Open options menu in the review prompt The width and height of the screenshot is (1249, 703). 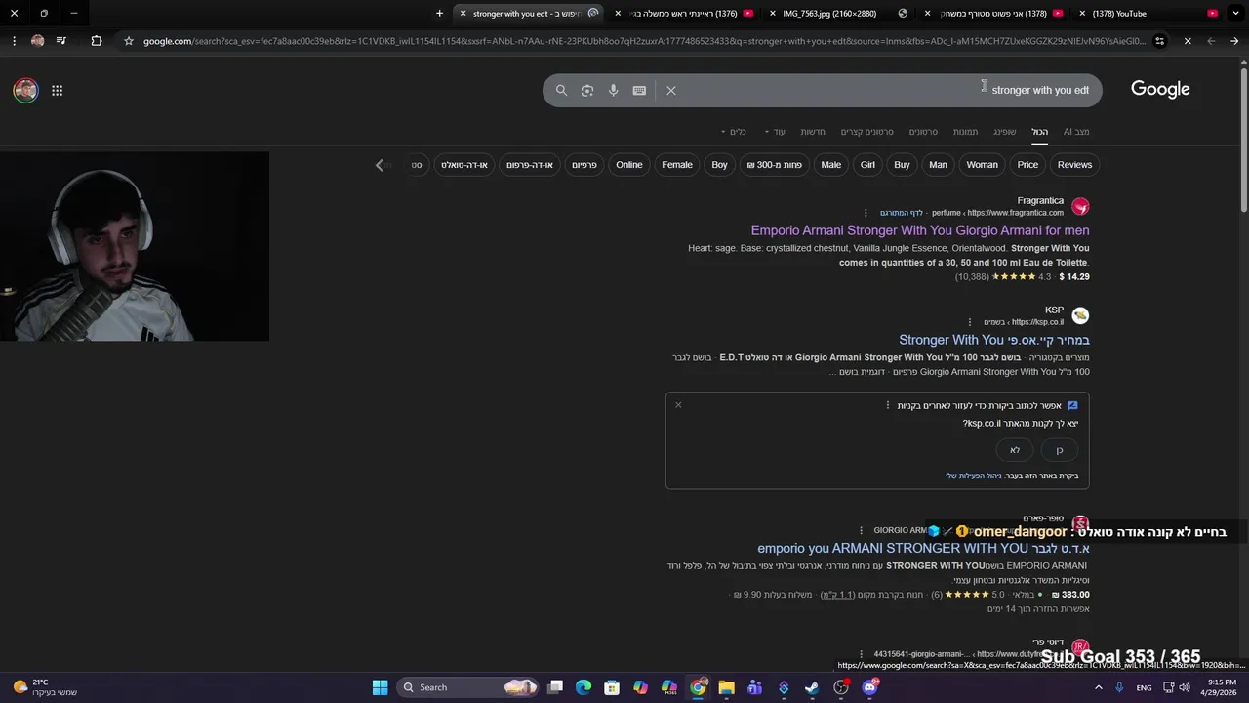coord(887,405)
